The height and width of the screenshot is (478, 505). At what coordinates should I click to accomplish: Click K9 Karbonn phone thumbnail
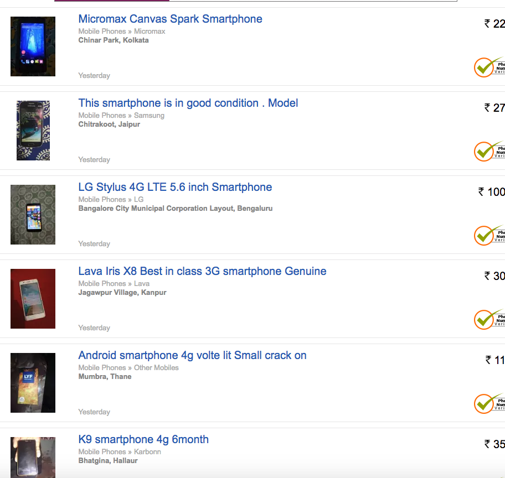(33, 457)
